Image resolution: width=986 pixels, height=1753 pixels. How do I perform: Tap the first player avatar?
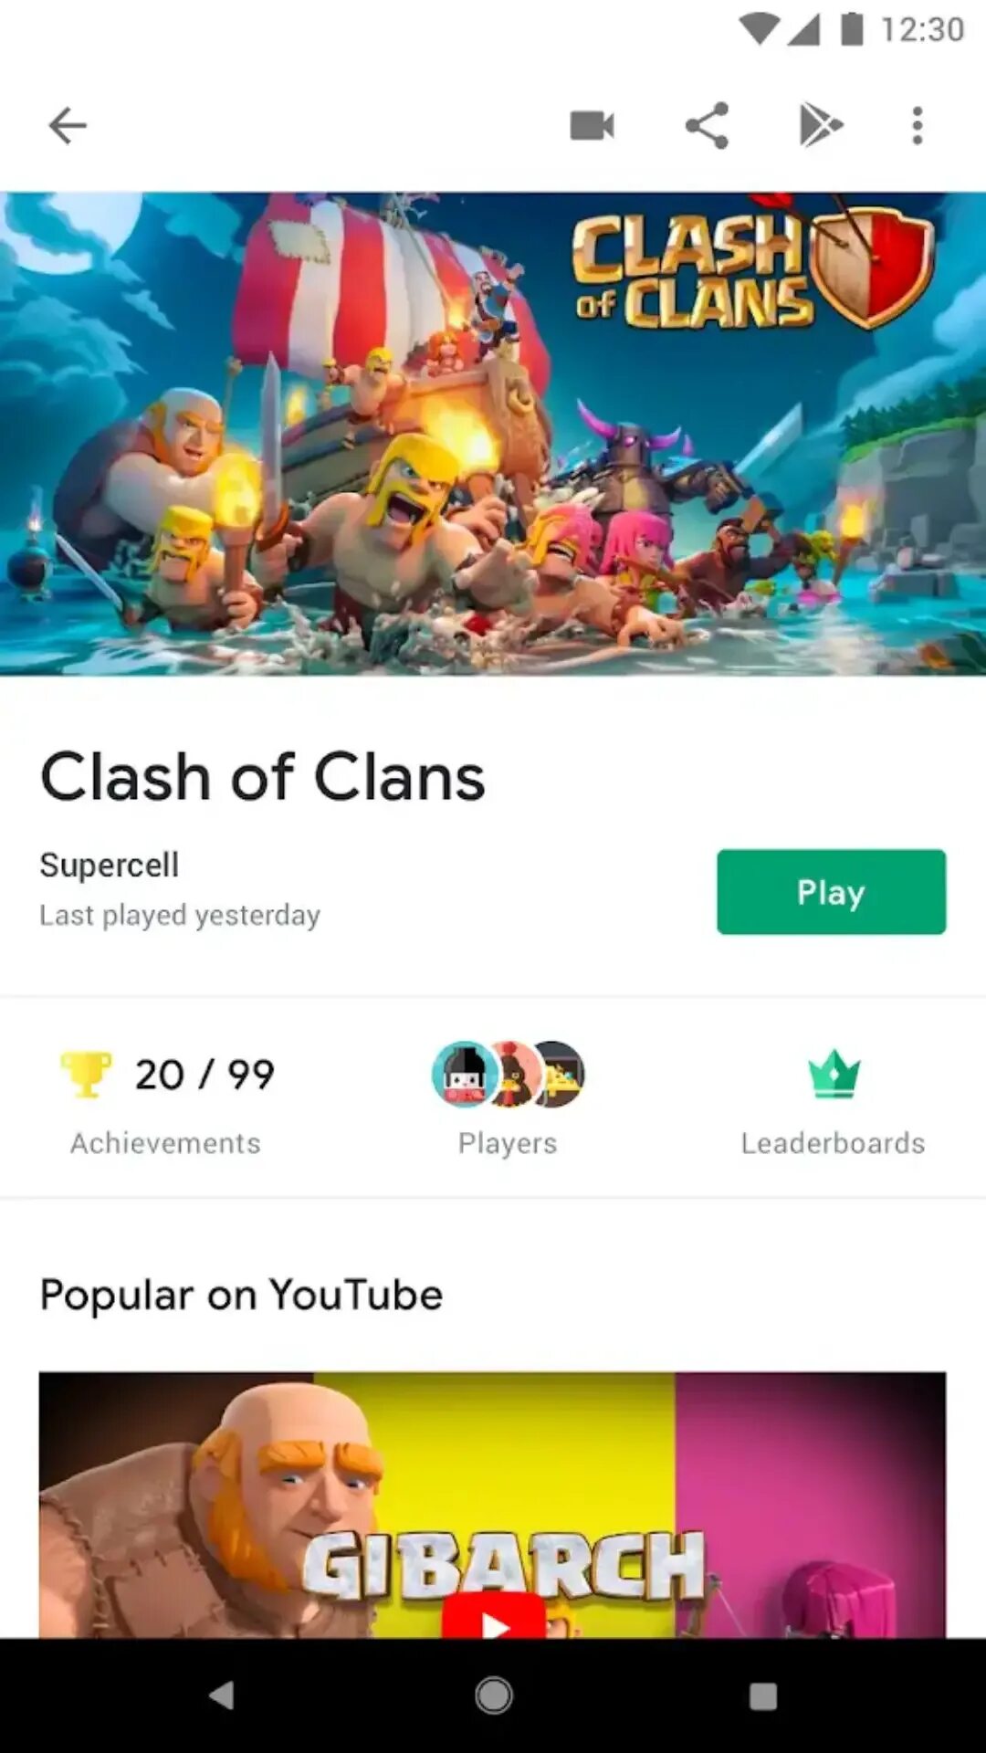[465, 1075]
